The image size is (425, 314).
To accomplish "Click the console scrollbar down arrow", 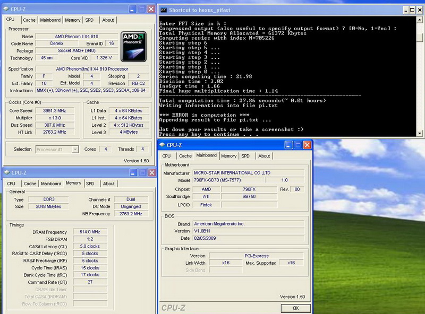I will 420,133.
